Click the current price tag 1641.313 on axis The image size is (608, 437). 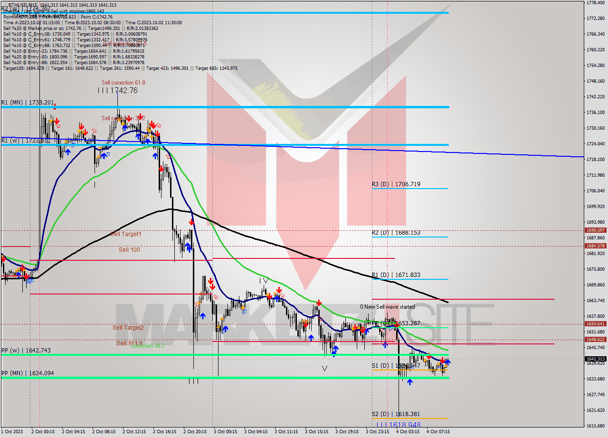tap(595, 359)
